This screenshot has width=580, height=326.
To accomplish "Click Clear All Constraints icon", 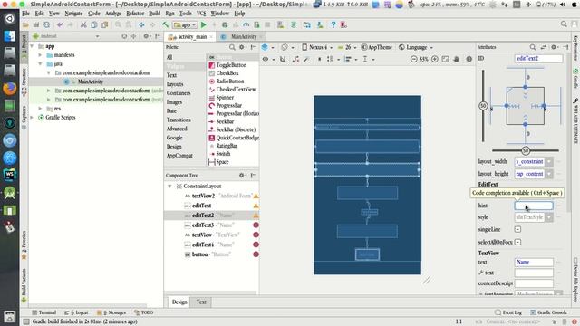I will [x=295, y=59].
